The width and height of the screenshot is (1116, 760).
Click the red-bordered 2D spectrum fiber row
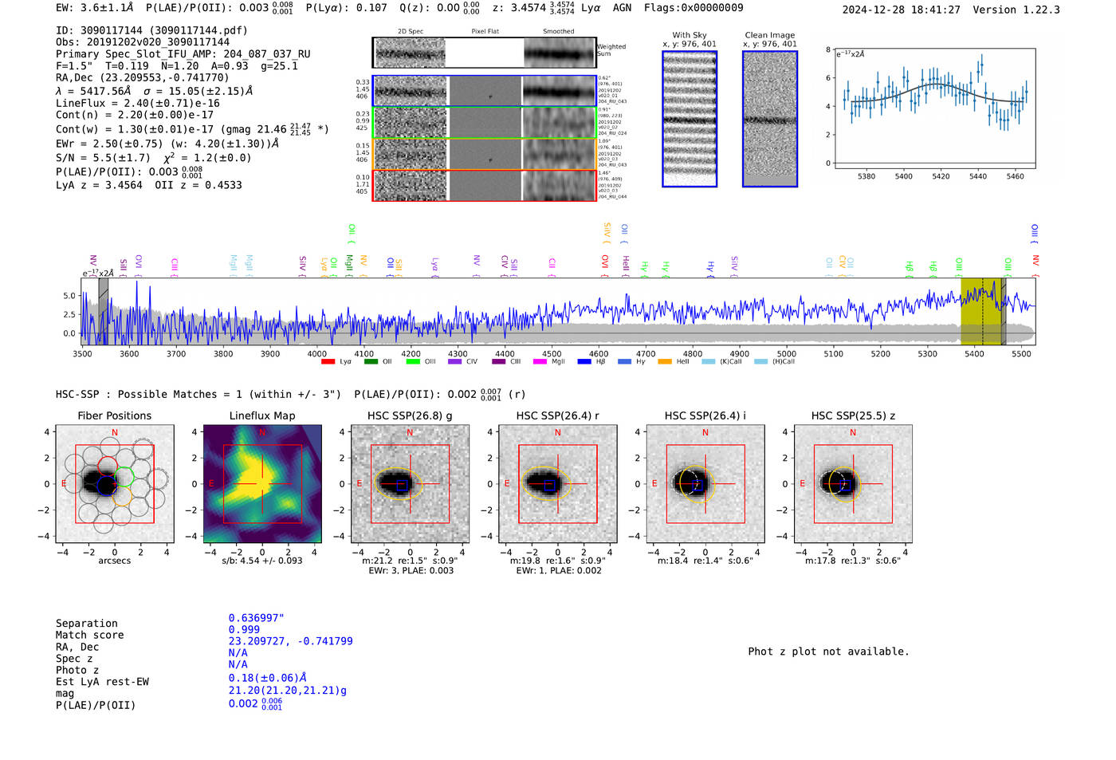(x=485, y=185)
